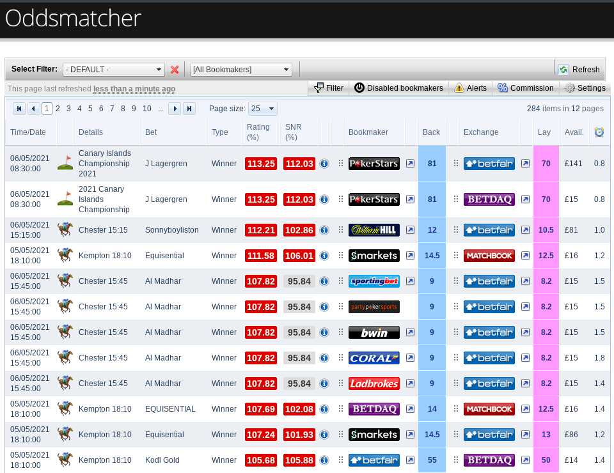Screen dimensions: 614x473
Task: Open the Select Filter DEFAULT dropdown
Action: (114, 70)
